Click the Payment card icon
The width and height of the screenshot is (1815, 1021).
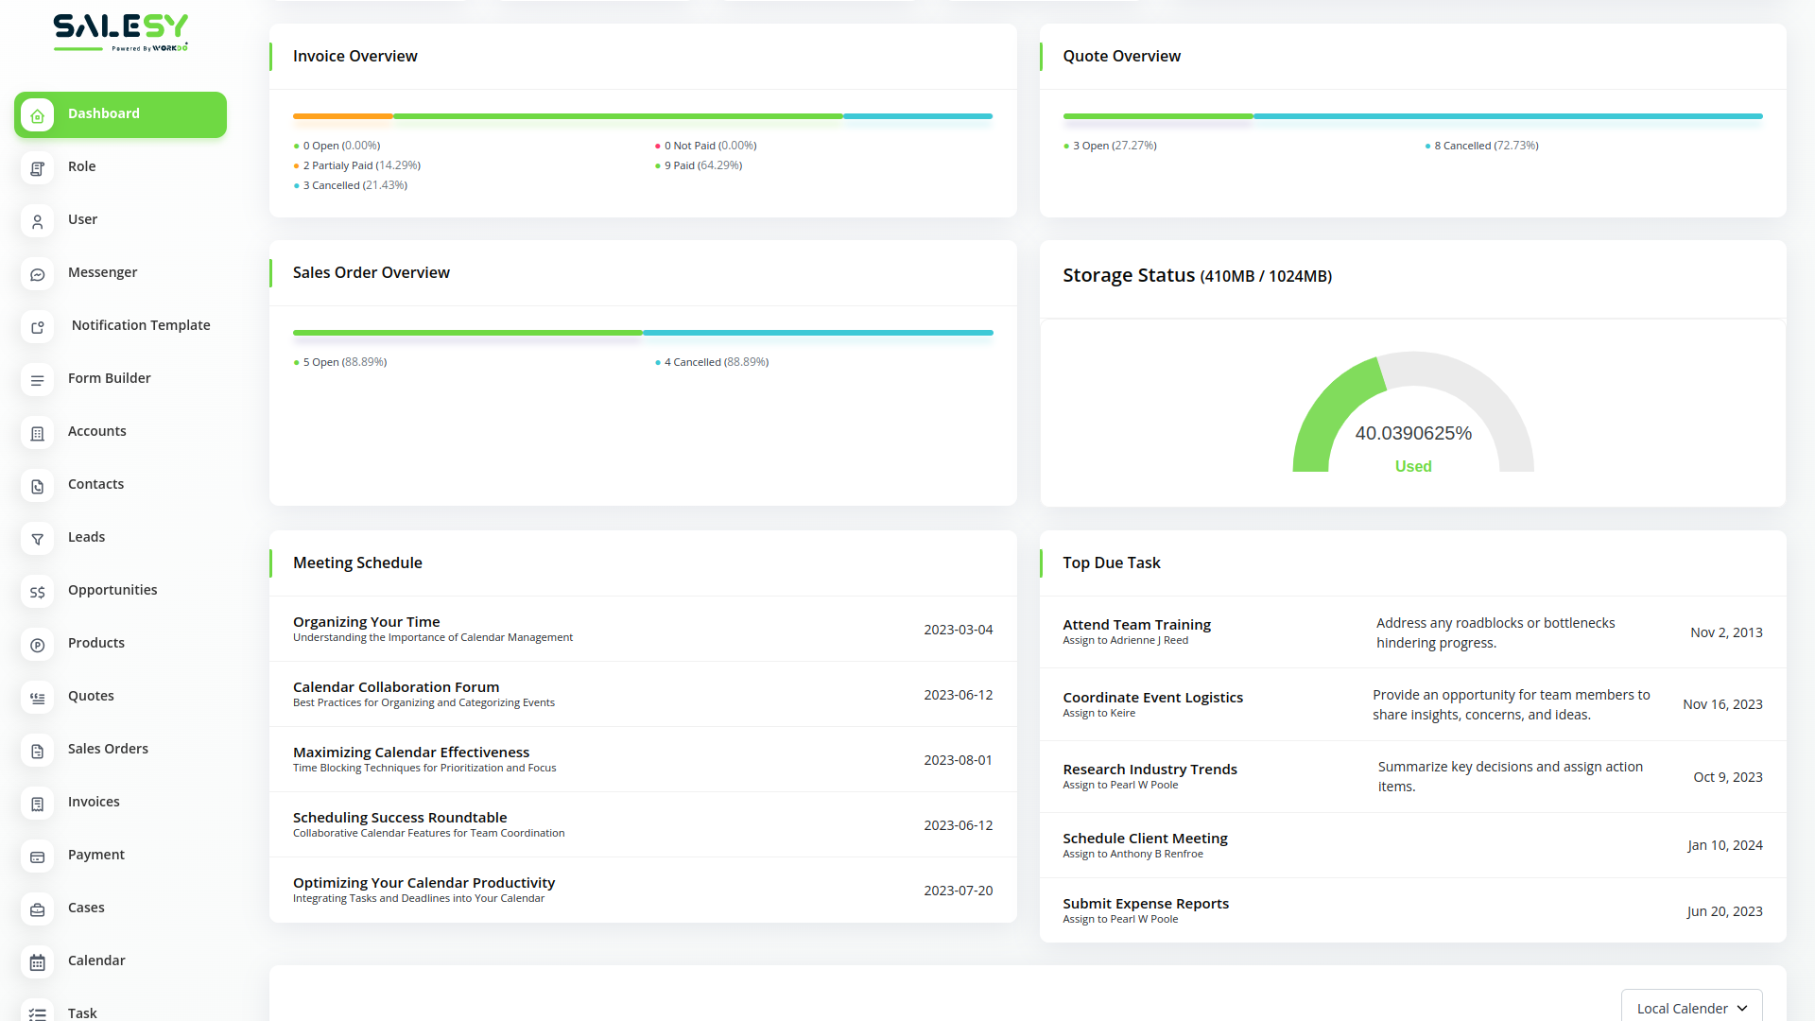38,857
